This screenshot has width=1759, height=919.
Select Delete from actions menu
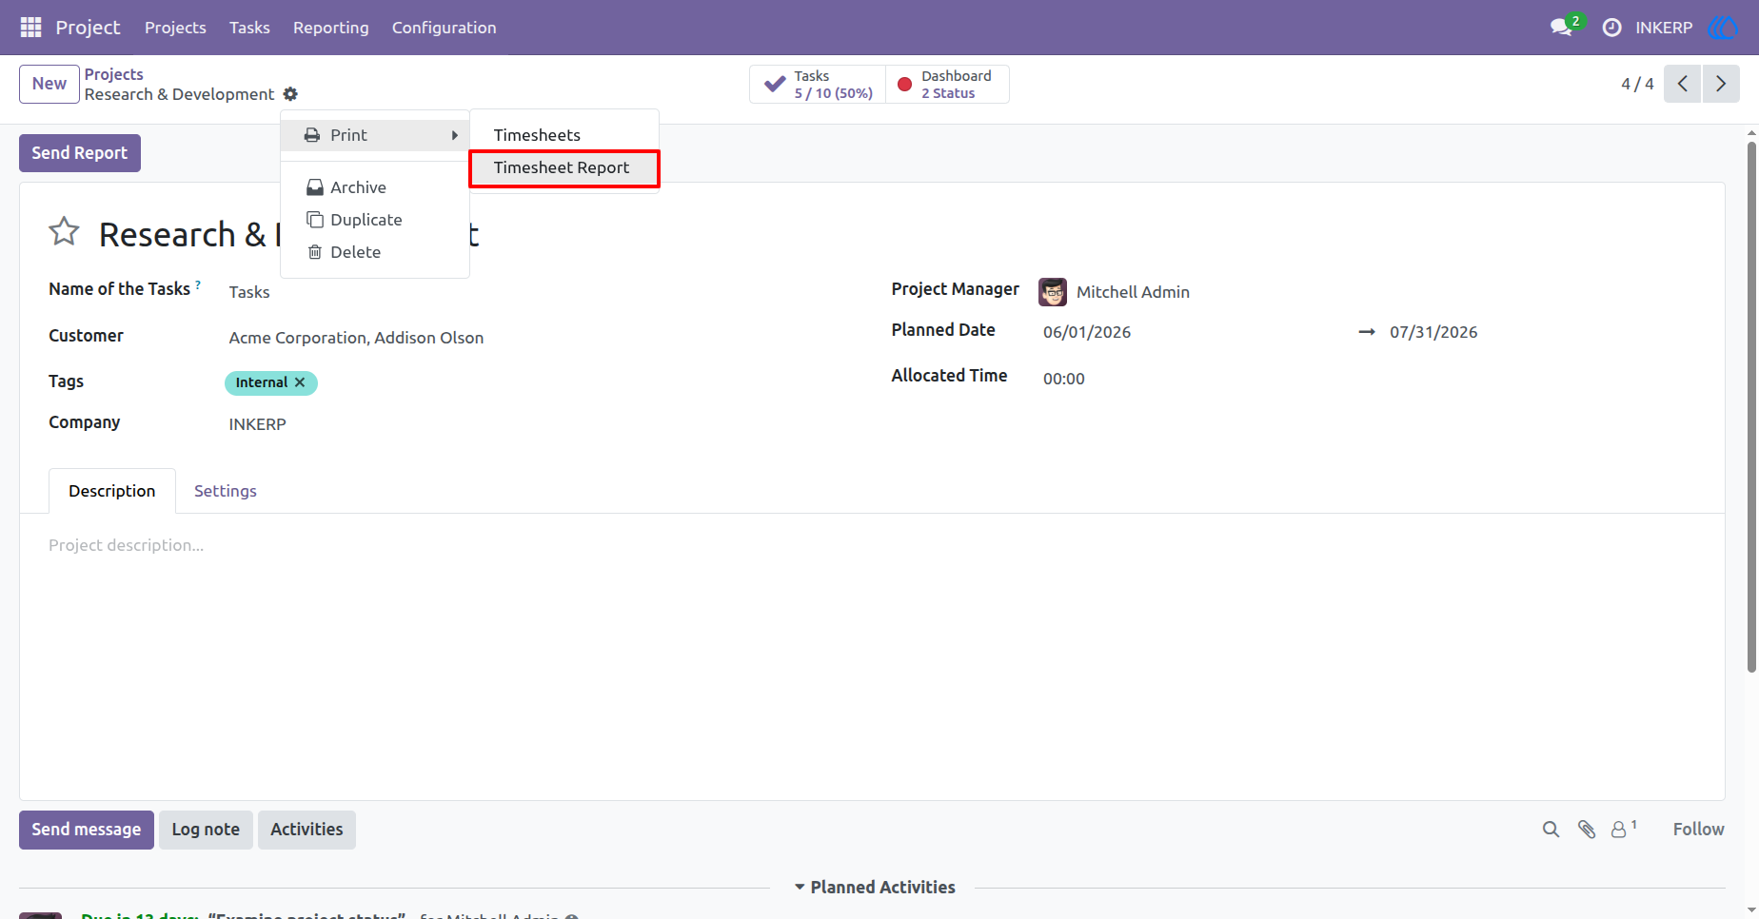(x=375, y=252)
